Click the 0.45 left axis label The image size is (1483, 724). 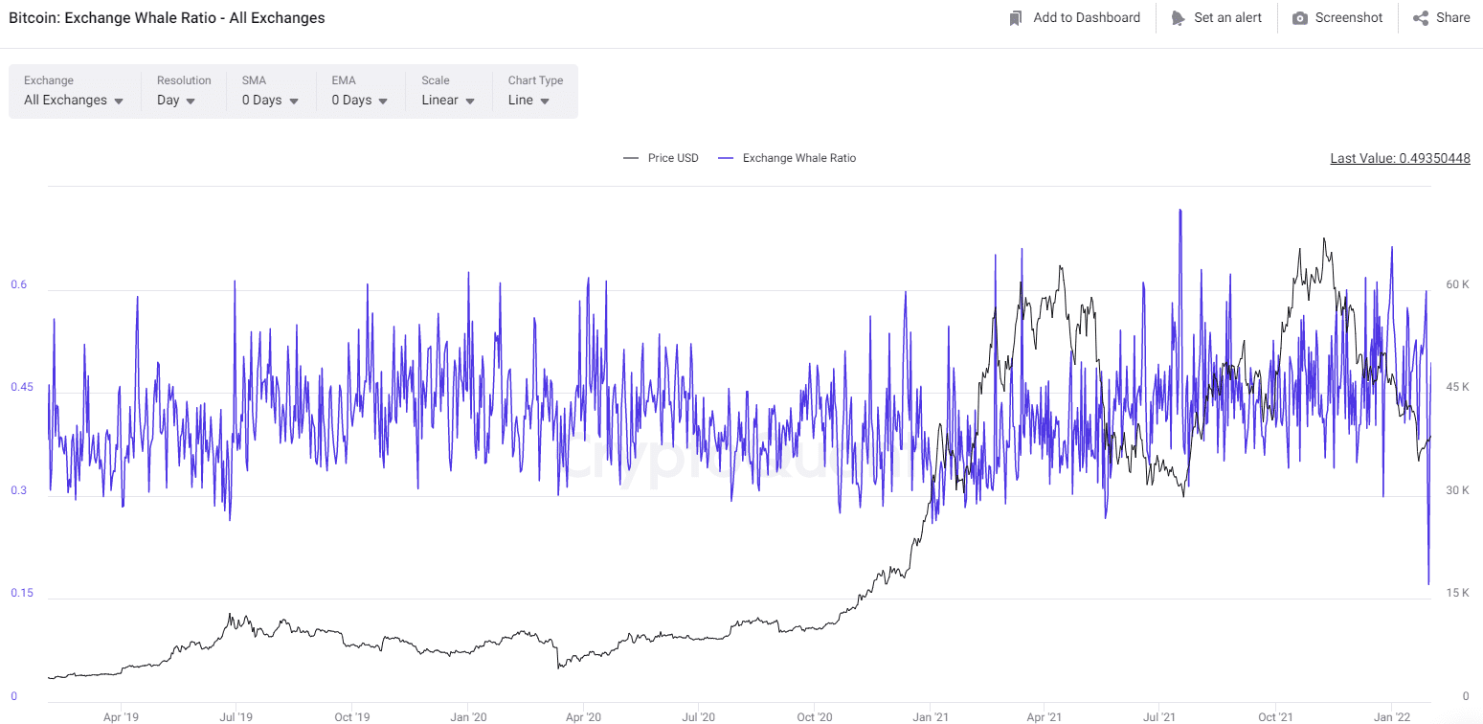tap(20, 388)
